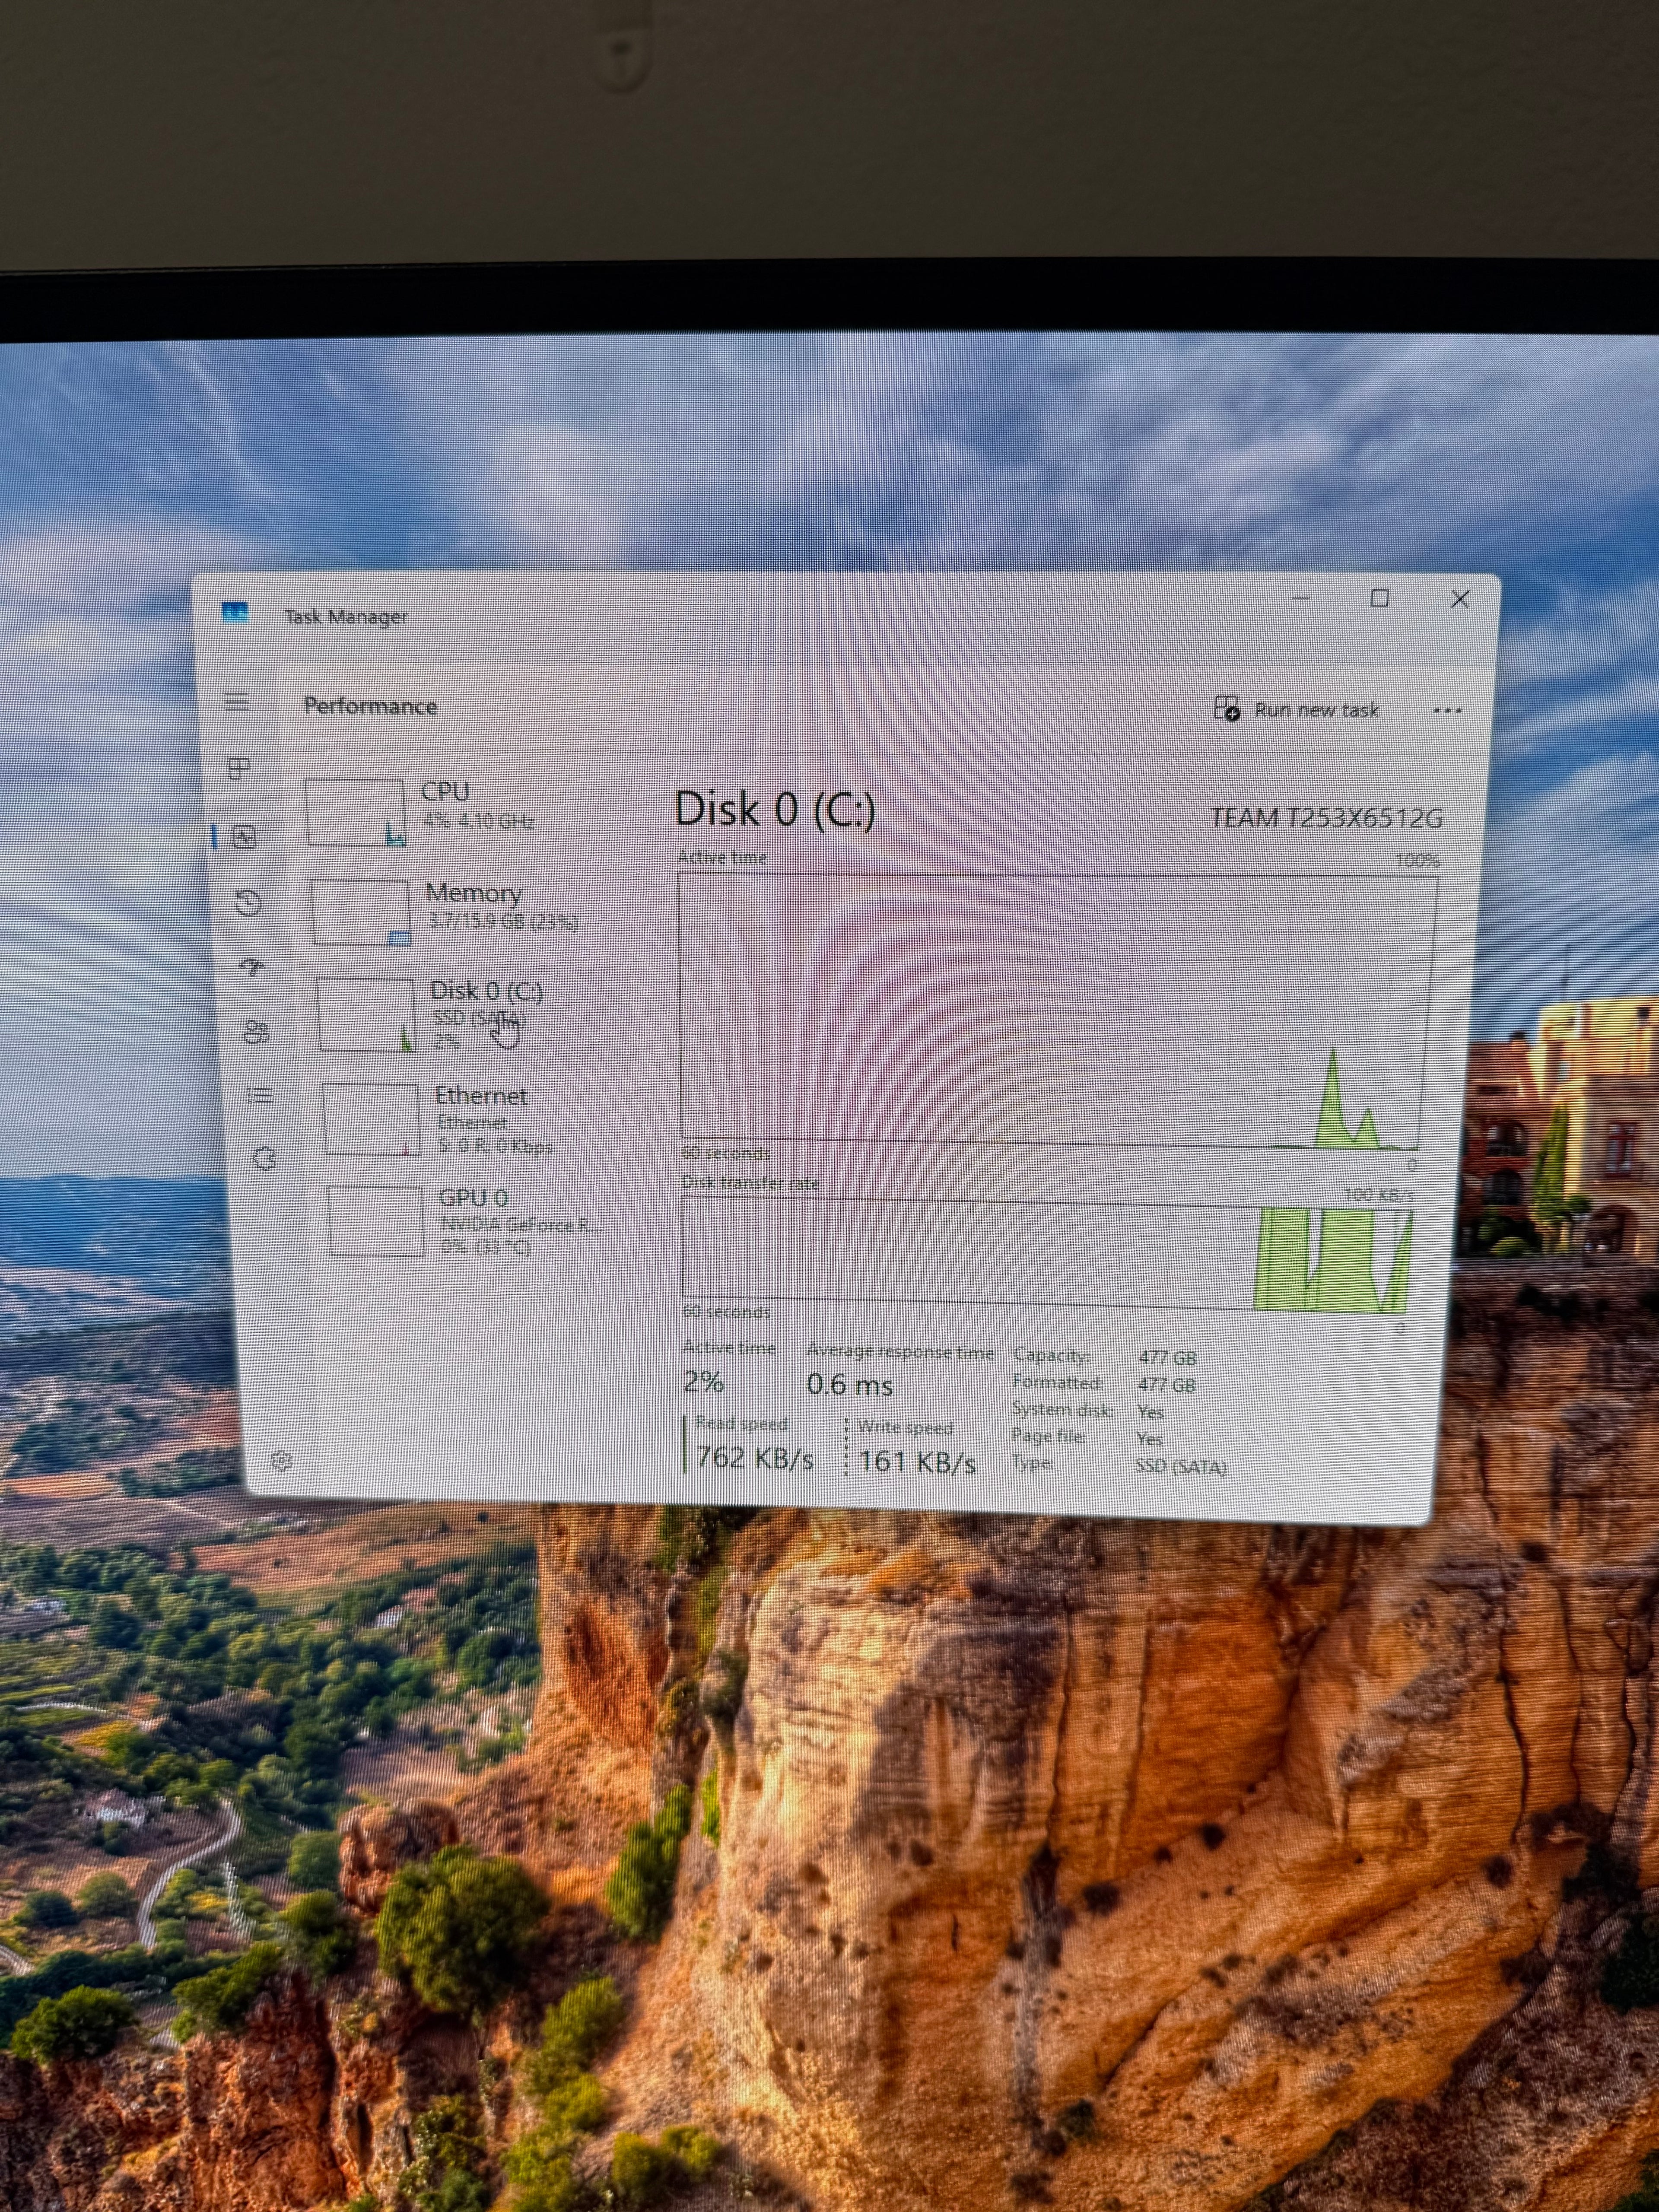Click the Run new task button

1296,709
